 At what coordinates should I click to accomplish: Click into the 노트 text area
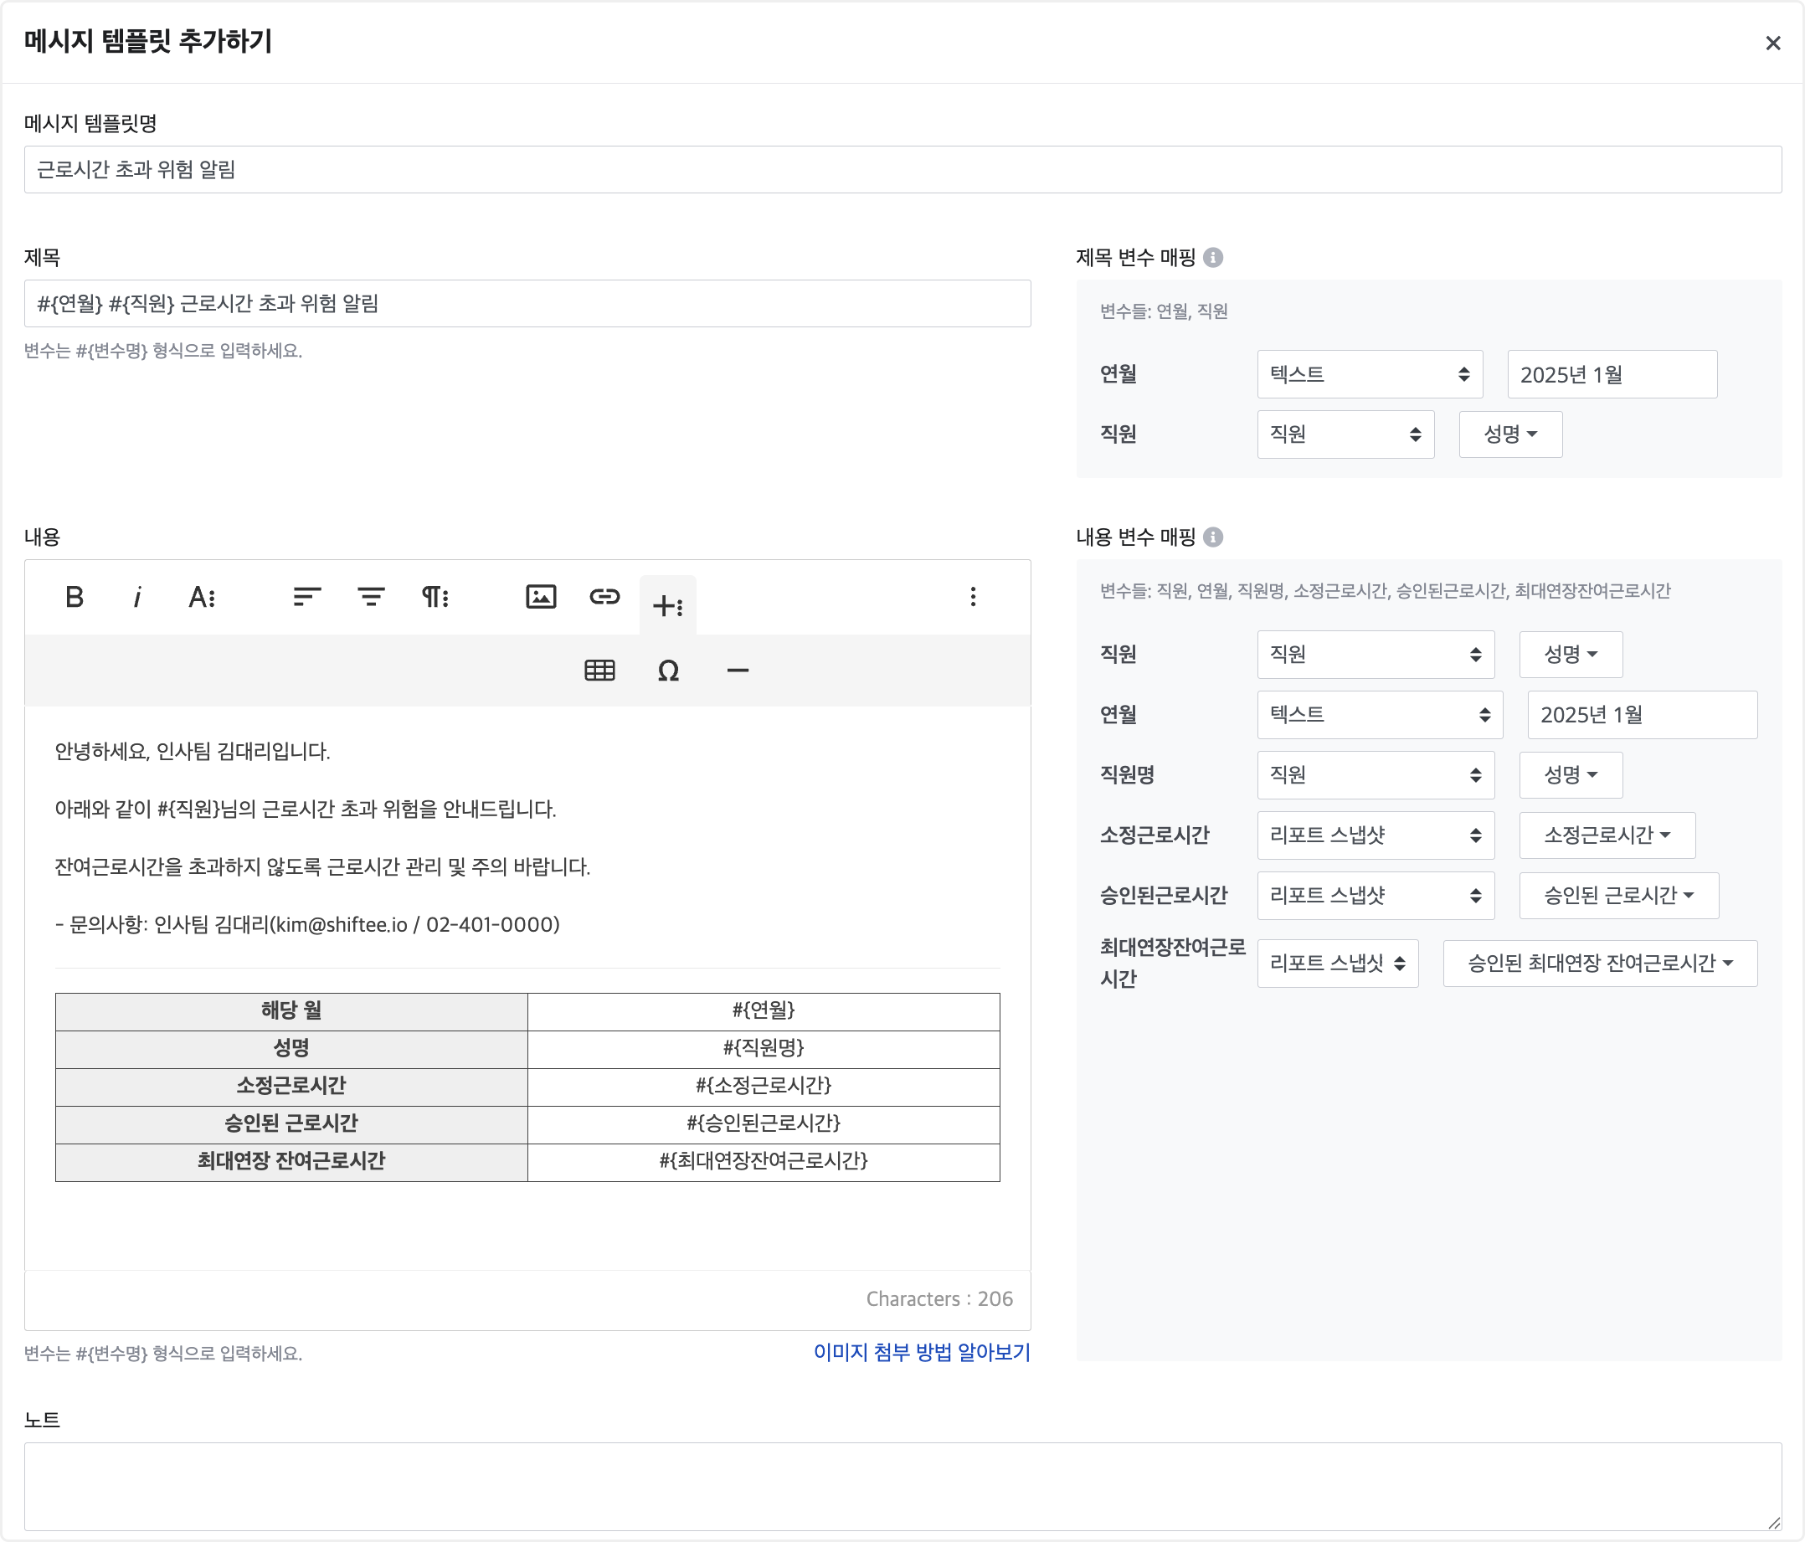pyautogui.click(x=902, y=1485)
